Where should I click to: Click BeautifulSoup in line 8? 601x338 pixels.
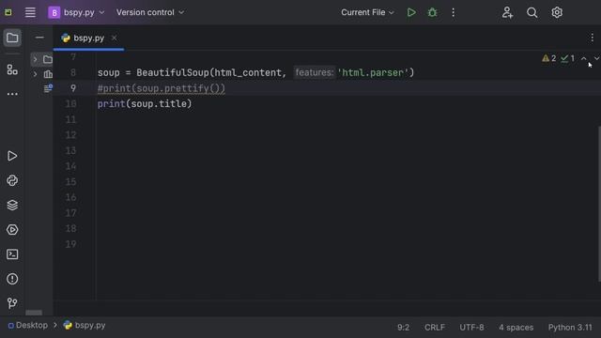point(173,72)
